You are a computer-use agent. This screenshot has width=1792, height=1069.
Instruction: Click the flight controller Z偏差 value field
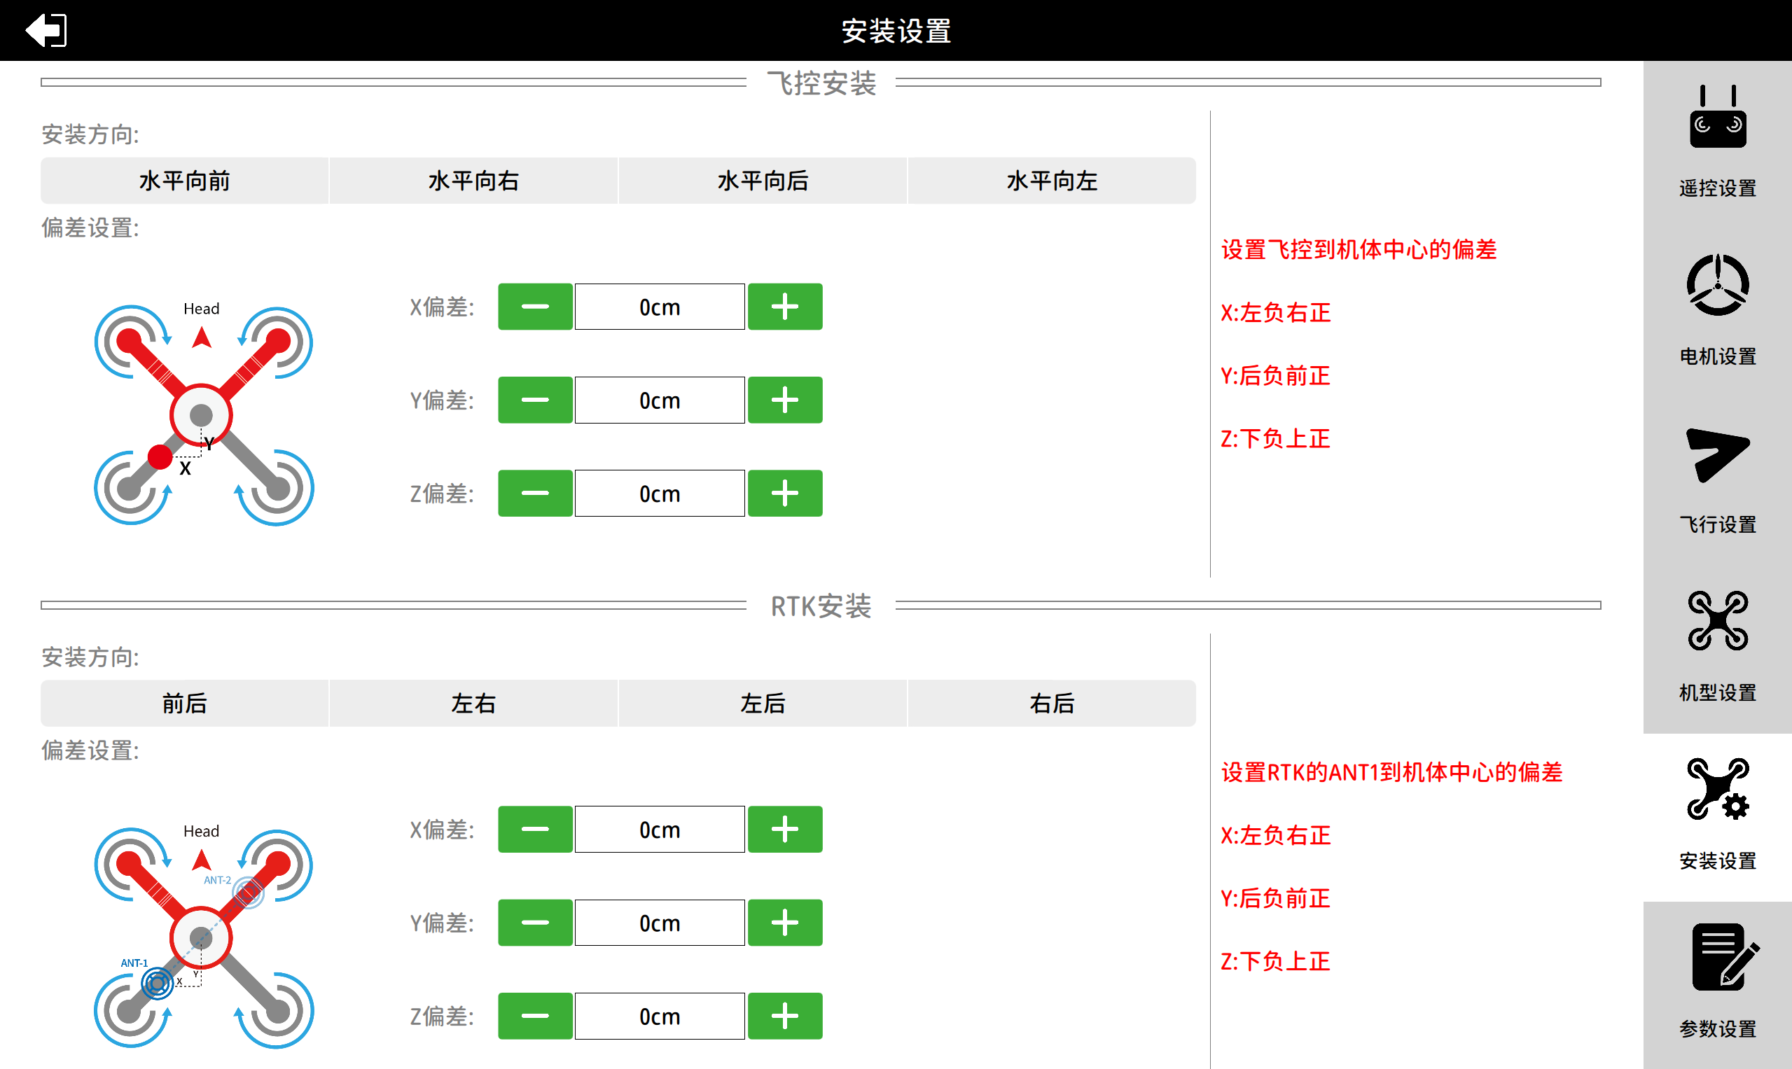(659, 493)
